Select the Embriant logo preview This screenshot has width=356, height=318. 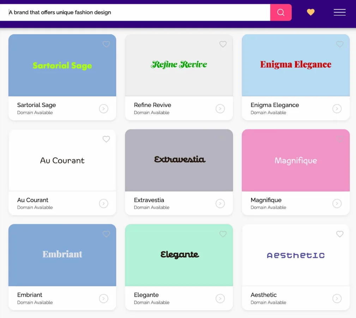point(62,255)
